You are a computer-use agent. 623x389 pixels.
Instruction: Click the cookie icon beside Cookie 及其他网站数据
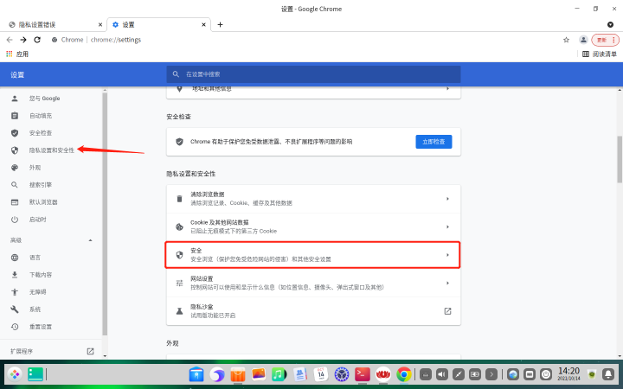tap(179, 226)
